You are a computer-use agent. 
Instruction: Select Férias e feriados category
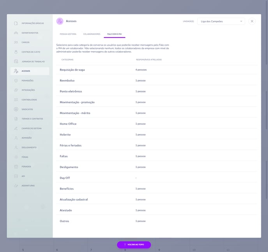tap(156, 146)
